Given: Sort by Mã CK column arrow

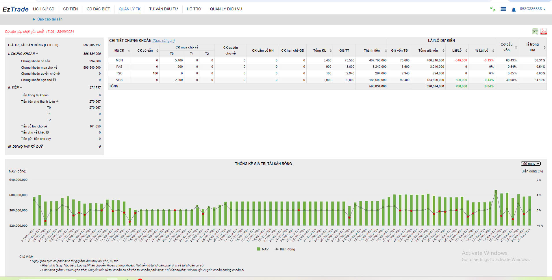Looking at the screenshot, I should point(129,51).
